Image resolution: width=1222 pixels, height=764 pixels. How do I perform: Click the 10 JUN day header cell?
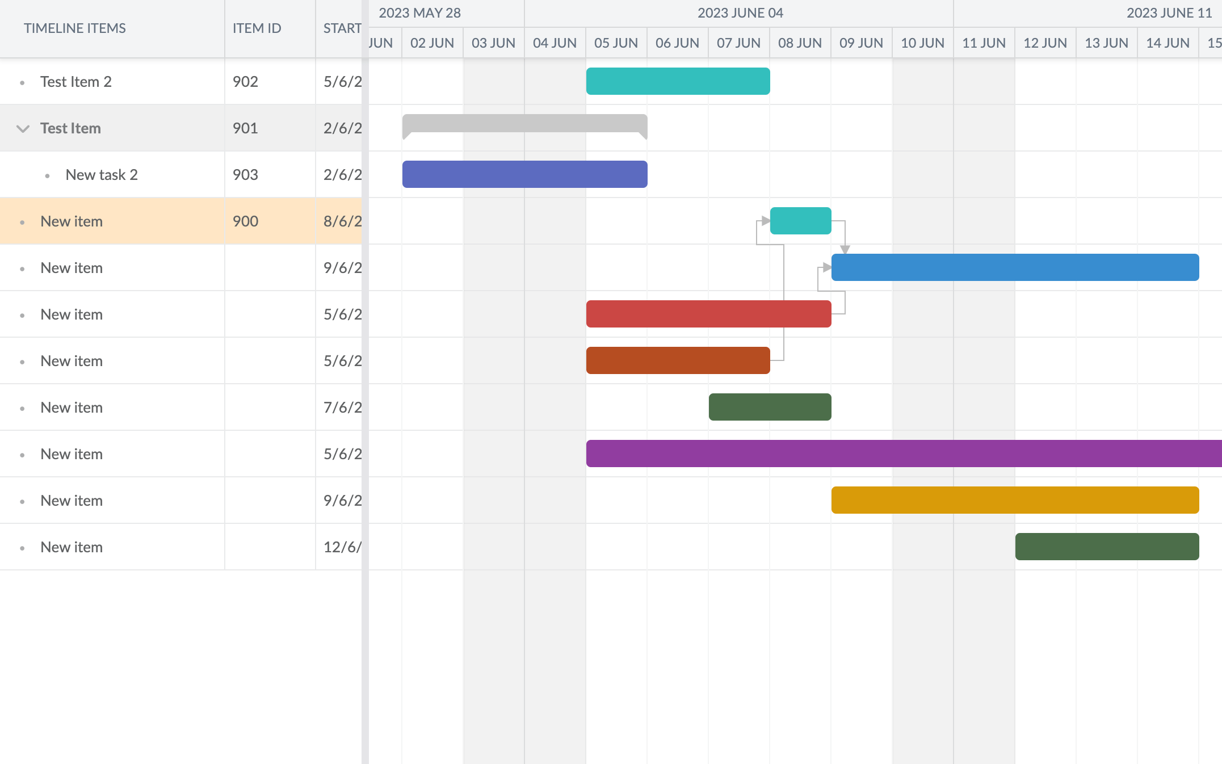(x=922, y=43)
